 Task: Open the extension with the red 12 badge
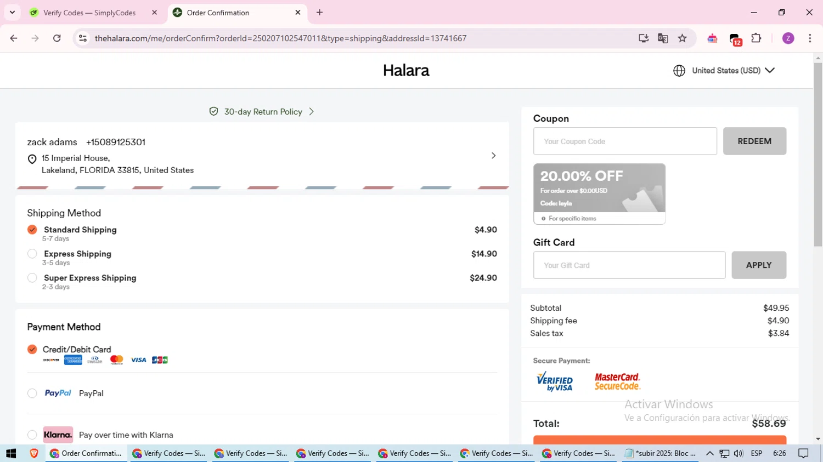pyautogui.click(x=735, y=39)
